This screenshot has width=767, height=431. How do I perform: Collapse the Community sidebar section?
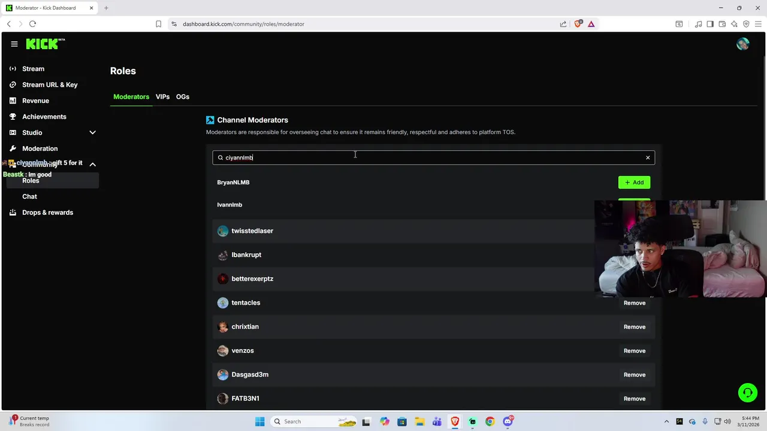pos(92,164)
